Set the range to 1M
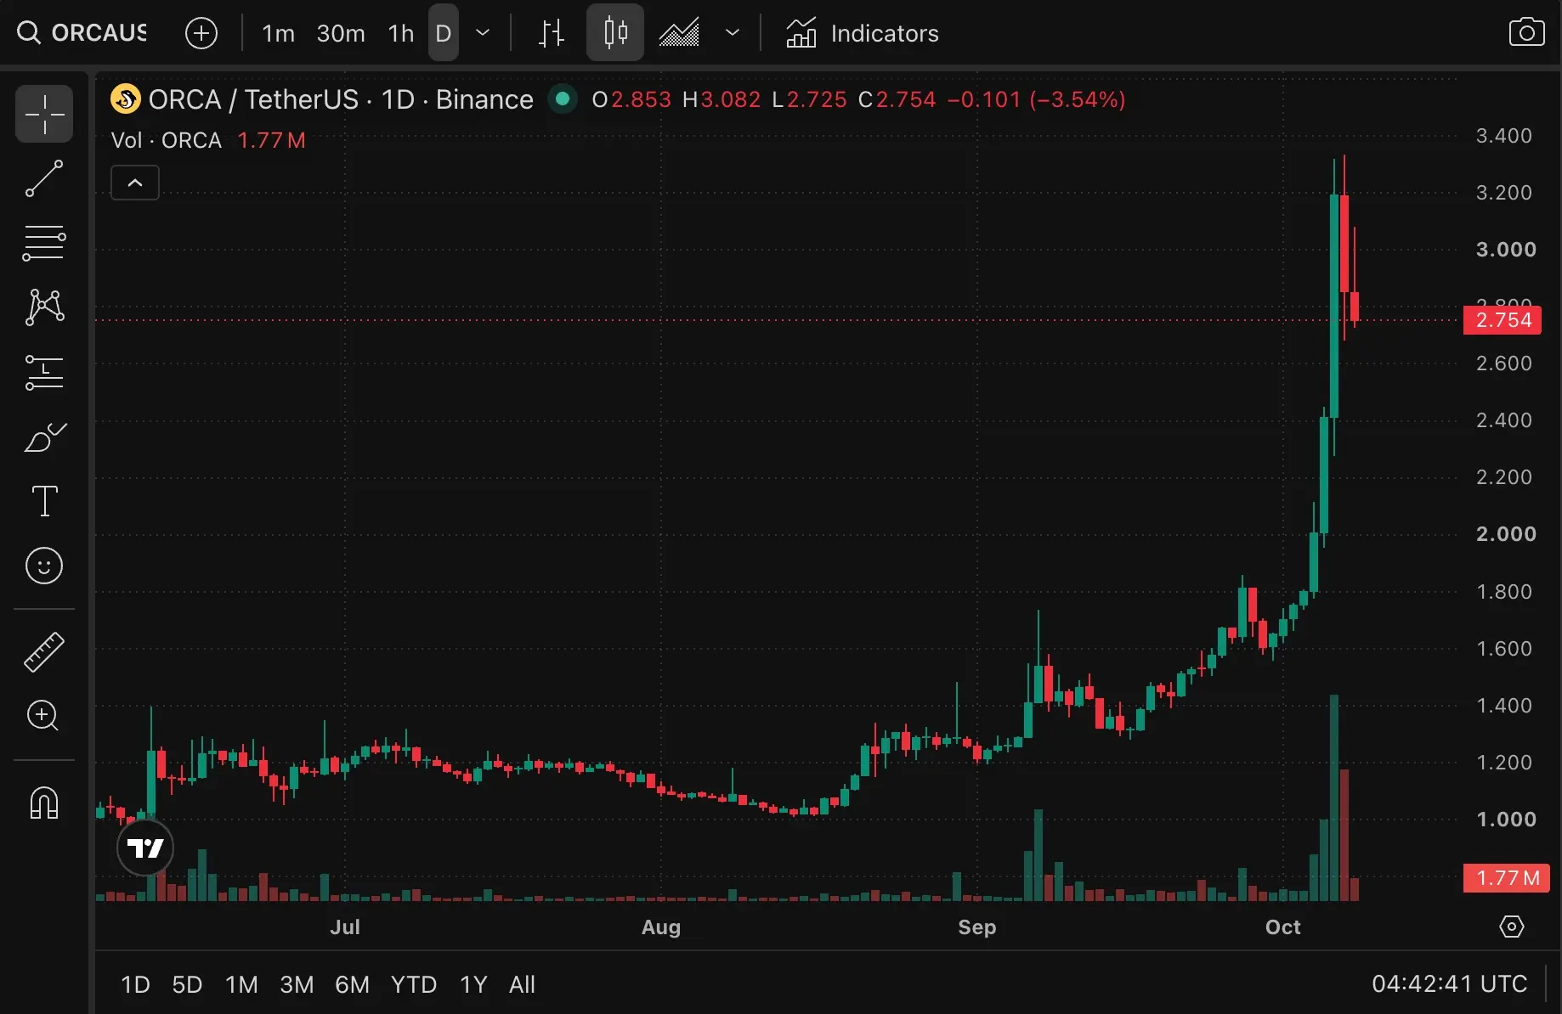The height and width of the screenshot is (1014, 1562). click(x=241, y=984)
